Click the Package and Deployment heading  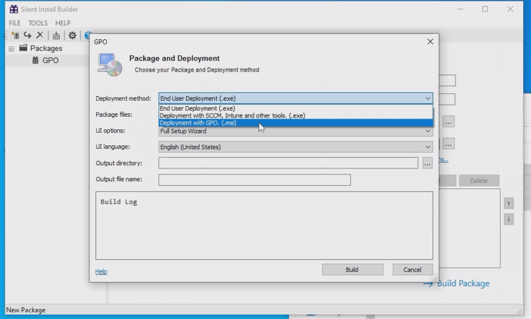(x=174, y=58)
